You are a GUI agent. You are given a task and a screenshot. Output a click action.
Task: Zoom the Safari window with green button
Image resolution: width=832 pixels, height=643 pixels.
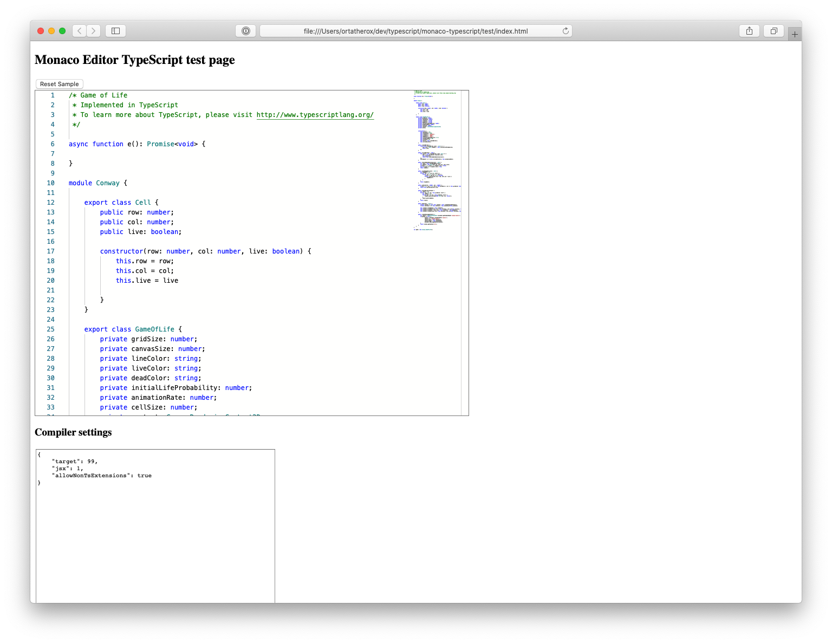[62, 31]
